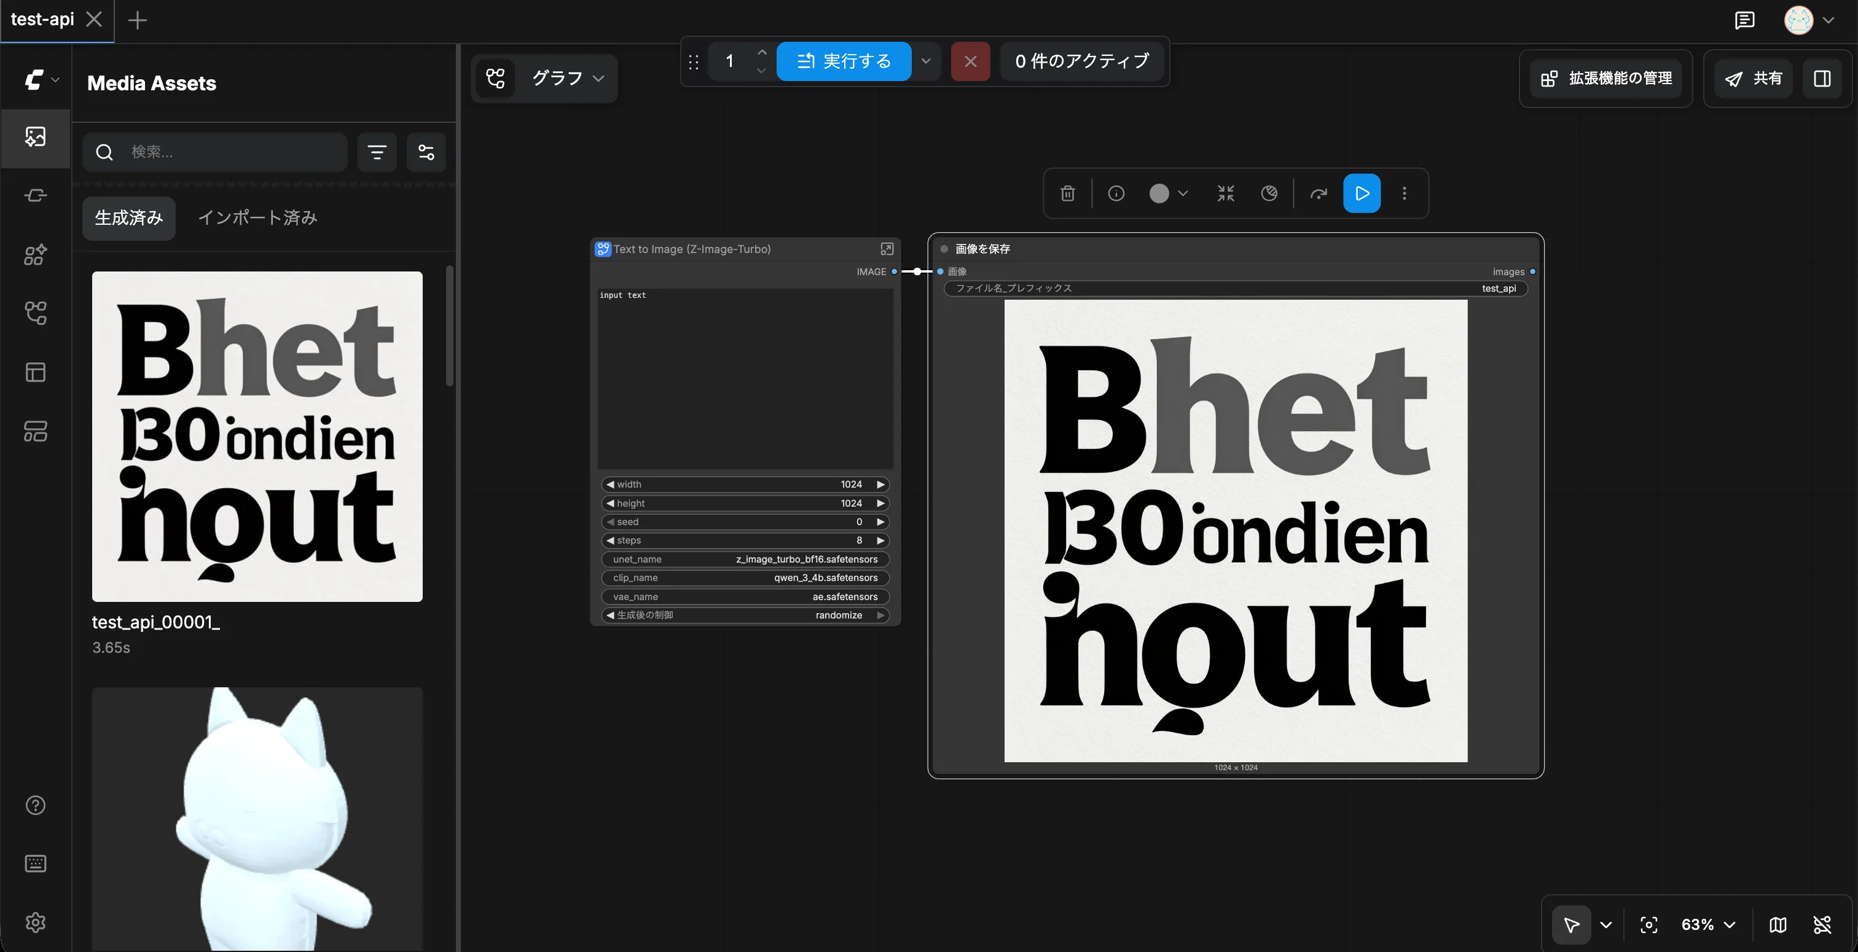Open 拡張機能の管理 button

point(1606,79)
